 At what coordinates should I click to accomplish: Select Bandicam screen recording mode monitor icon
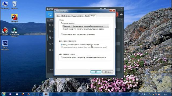pos(50,14)
